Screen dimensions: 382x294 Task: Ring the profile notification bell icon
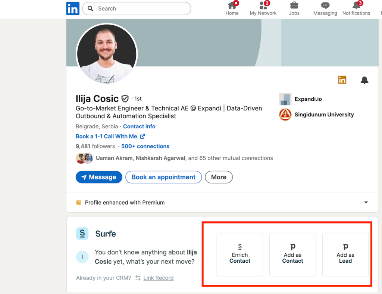tap(364, 80)
